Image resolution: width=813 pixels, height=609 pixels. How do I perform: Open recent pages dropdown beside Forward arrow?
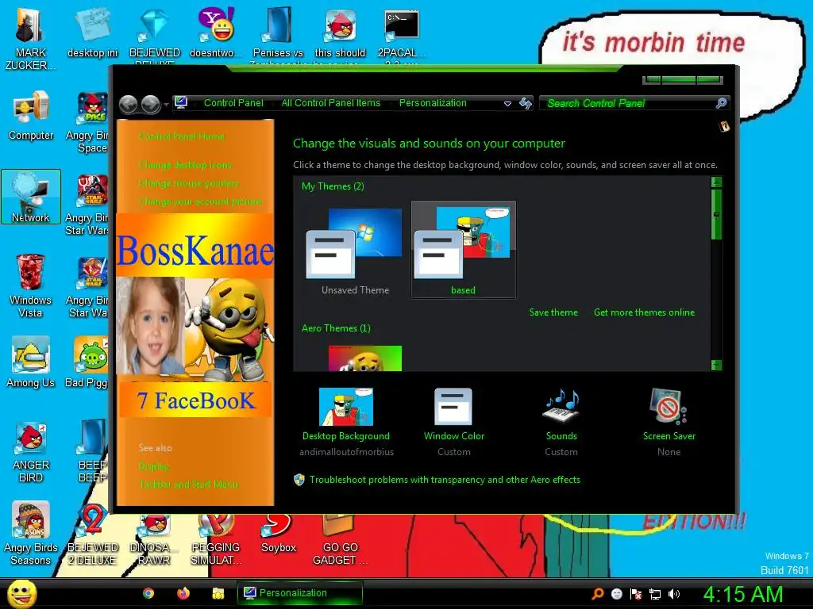tap(166, 105)
